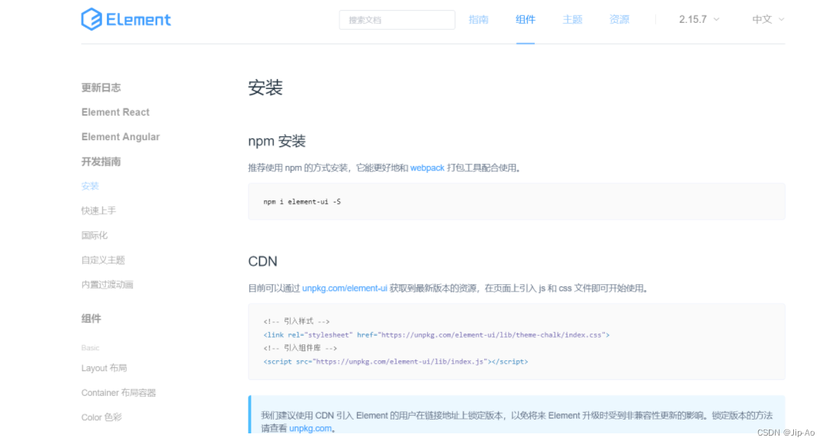The height and width of the screenshot is (444, 826).
Task: Follow the webpack link
Action: [427, 168]
